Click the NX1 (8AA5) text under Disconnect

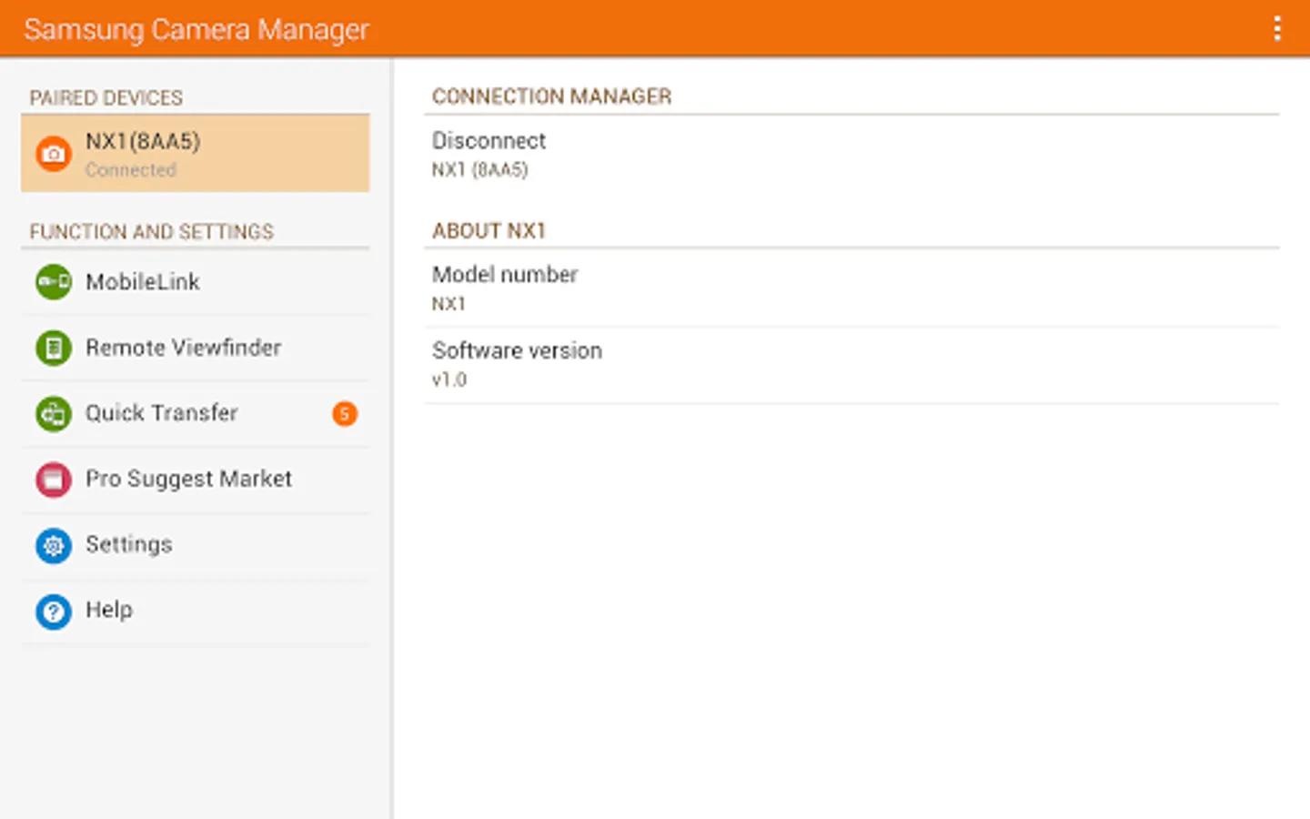(x=479, y=170)
